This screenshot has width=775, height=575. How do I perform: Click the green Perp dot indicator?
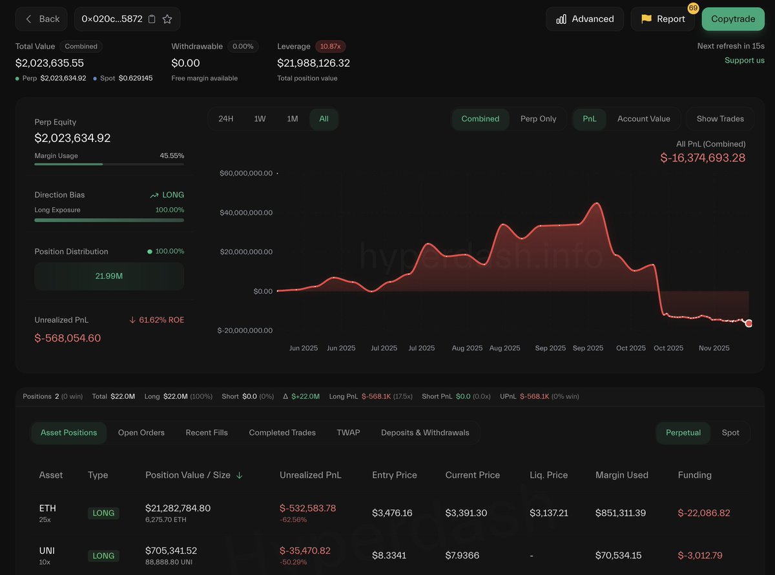coord(16,77)
